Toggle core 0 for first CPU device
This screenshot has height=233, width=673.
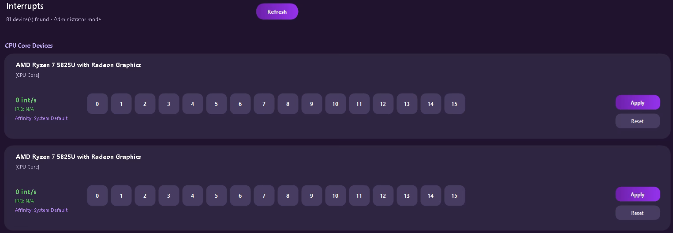coord(97,104)
